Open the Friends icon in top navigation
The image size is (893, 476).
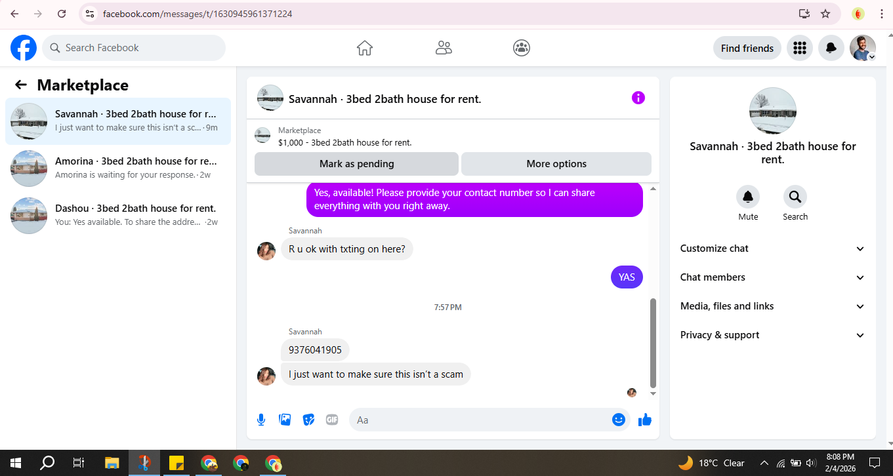coord(444,48)
